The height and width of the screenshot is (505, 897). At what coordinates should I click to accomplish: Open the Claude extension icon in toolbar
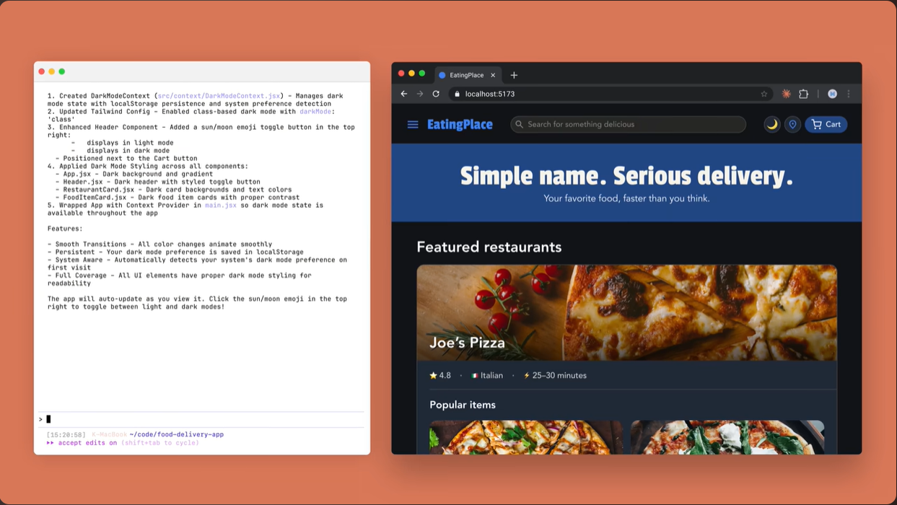click(787, 94)
